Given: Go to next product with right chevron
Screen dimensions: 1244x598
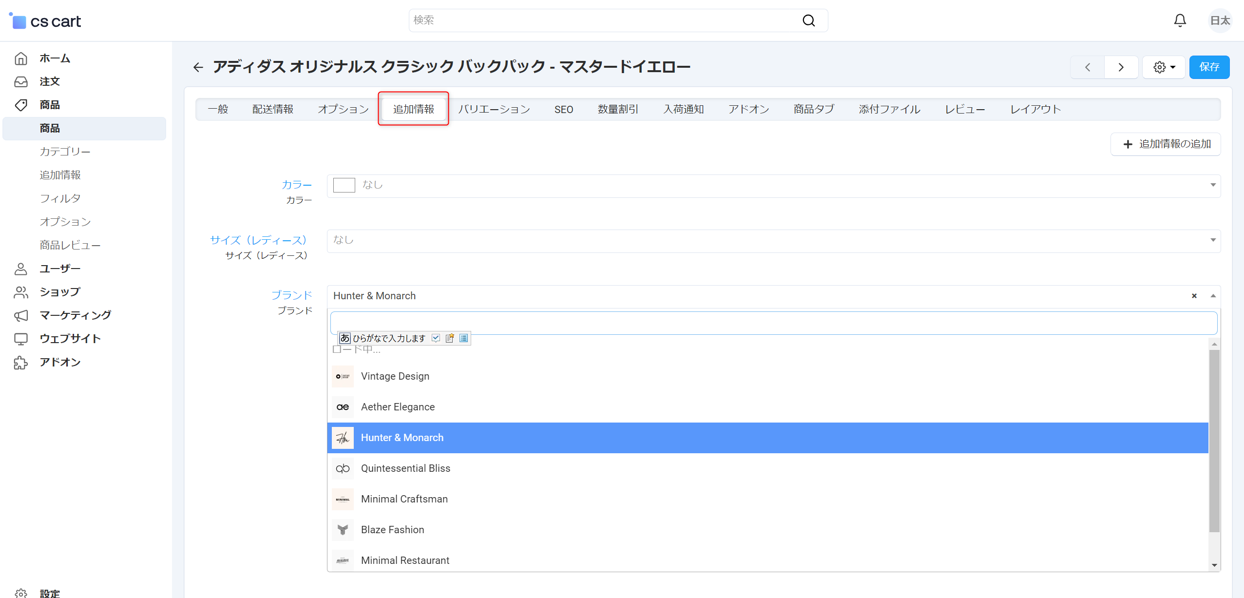Looking at the screenshot, I should (x=1121, y=67).
